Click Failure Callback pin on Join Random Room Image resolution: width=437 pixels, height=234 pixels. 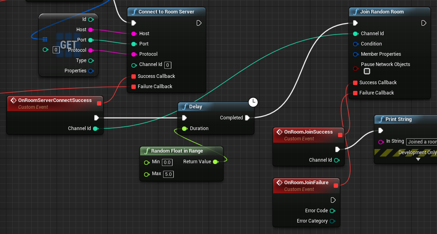click(355, 93)
